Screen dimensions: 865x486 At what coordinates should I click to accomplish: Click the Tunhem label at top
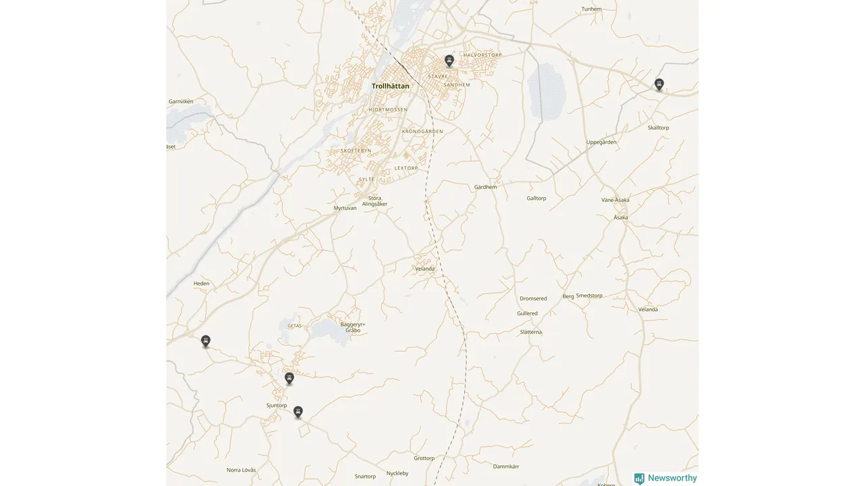591,9
